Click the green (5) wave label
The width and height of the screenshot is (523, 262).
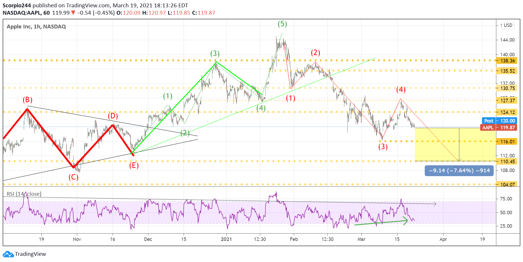282,24
